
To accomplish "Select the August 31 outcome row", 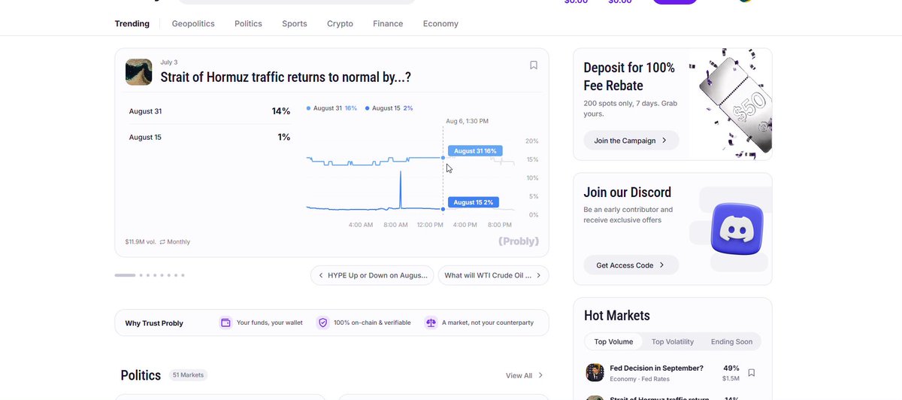I will click(x=210, y=111).
